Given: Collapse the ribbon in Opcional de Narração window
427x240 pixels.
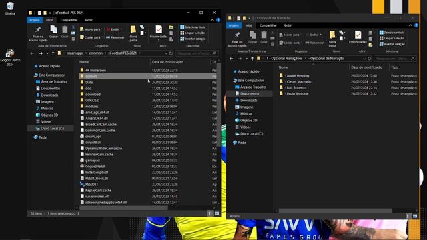Looking at the screenshot, I should pos(411,25).
